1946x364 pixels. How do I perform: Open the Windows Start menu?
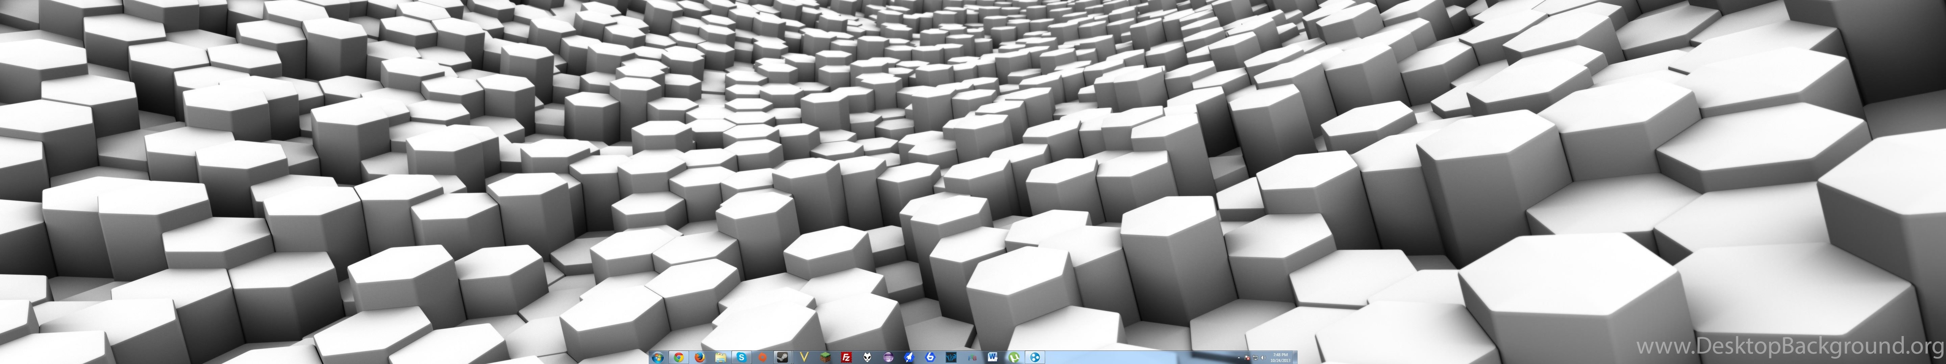[658, 357]
